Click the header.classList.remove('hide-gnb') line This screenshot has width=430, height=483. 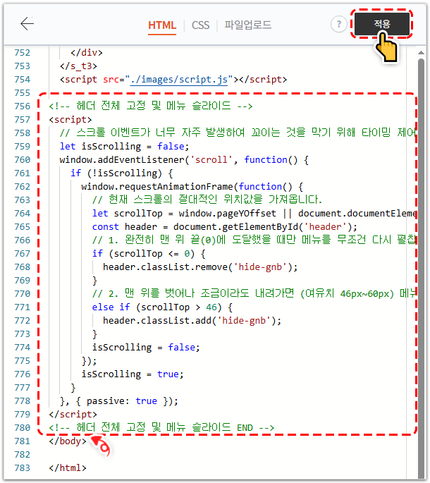tap(200, 267)
